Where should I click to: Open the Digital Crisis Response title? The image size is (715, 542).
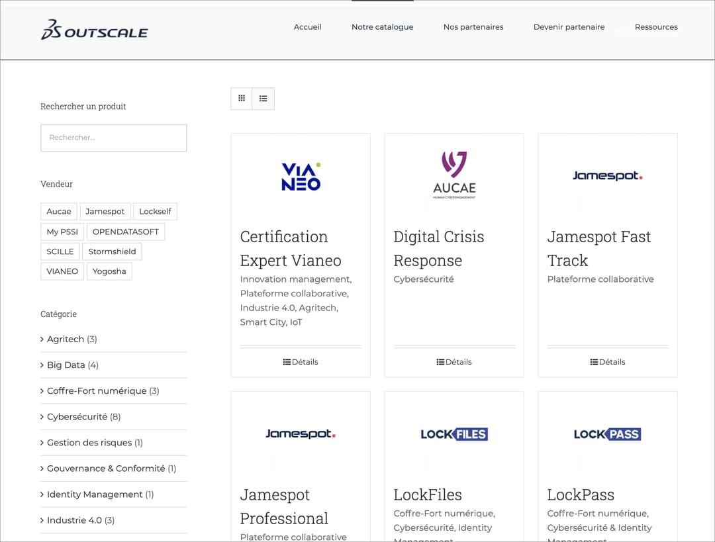(439, 248)
